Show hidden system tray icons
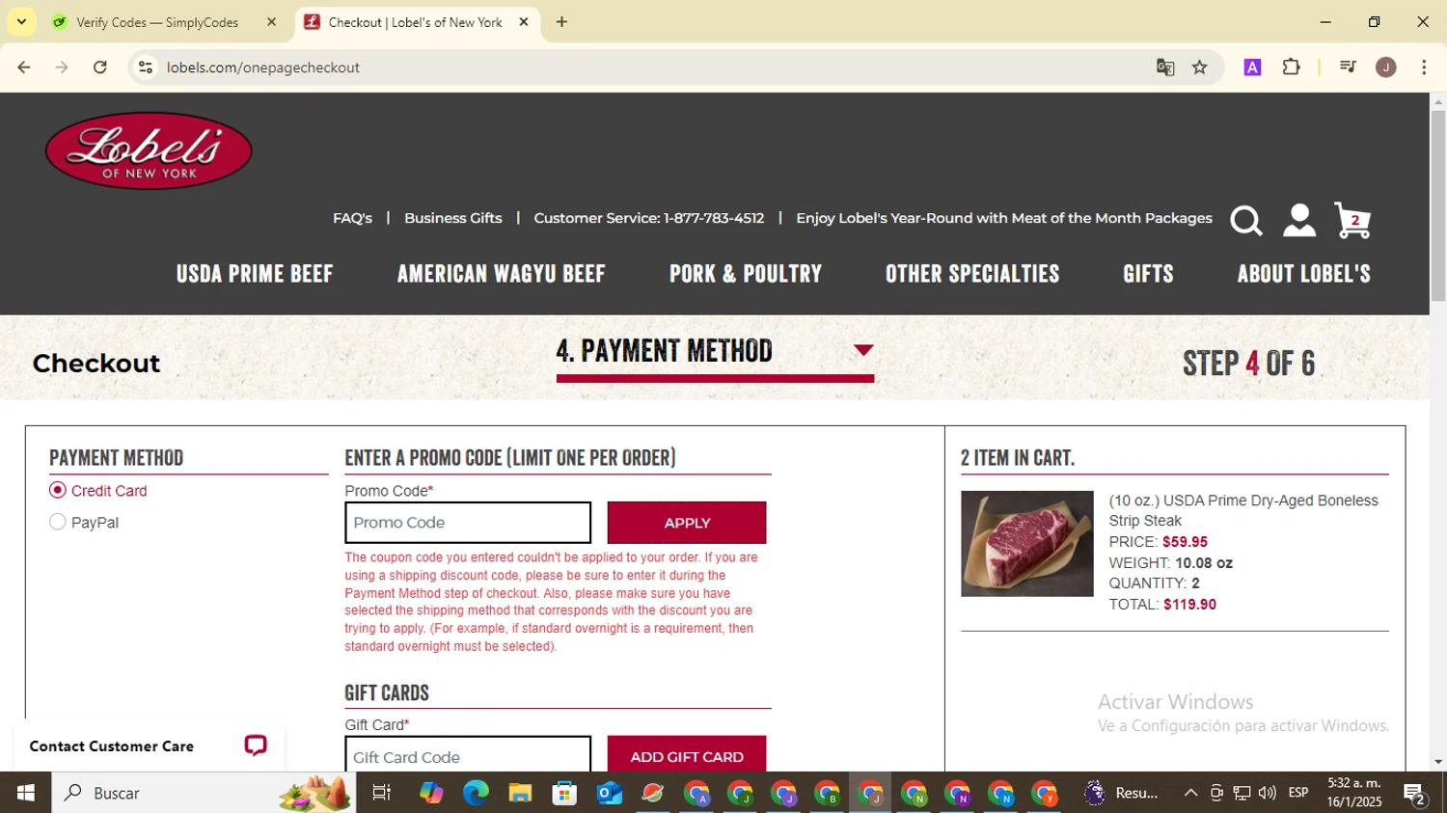 [1190, 793]
